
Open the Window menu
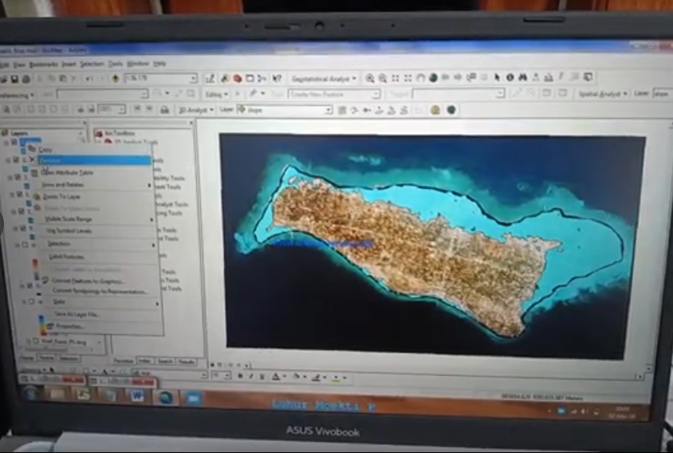(138, 64)
